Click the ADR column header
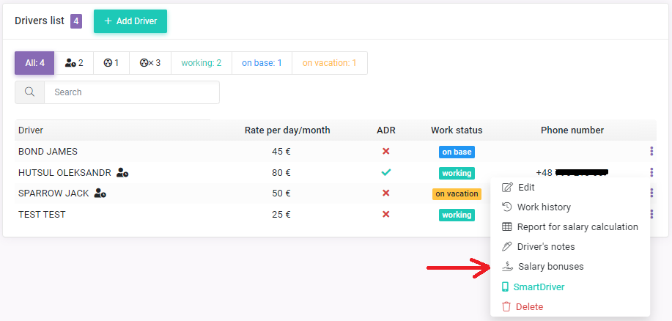The height and width of the screenshot is (321, 672). tap(386, 130)
